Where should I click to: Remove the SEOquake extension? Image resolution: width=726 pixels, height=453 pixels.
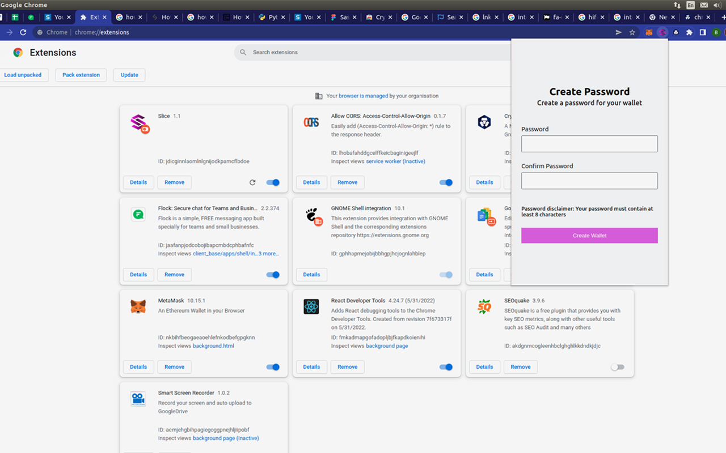pos(521,367)
